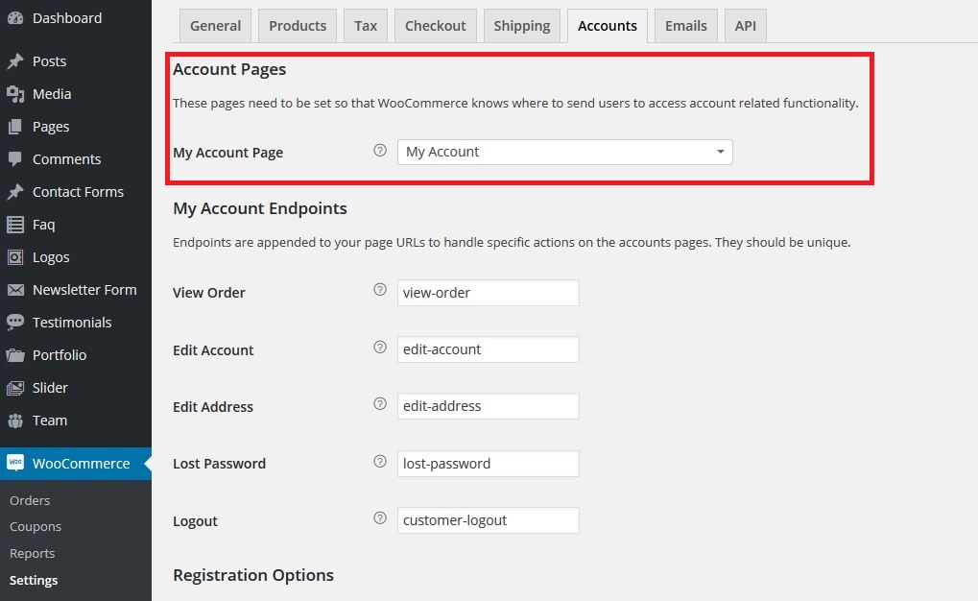Click the Logos sidebar icon
Viewport: 978px width, 601px height.
tap(15, 257)
